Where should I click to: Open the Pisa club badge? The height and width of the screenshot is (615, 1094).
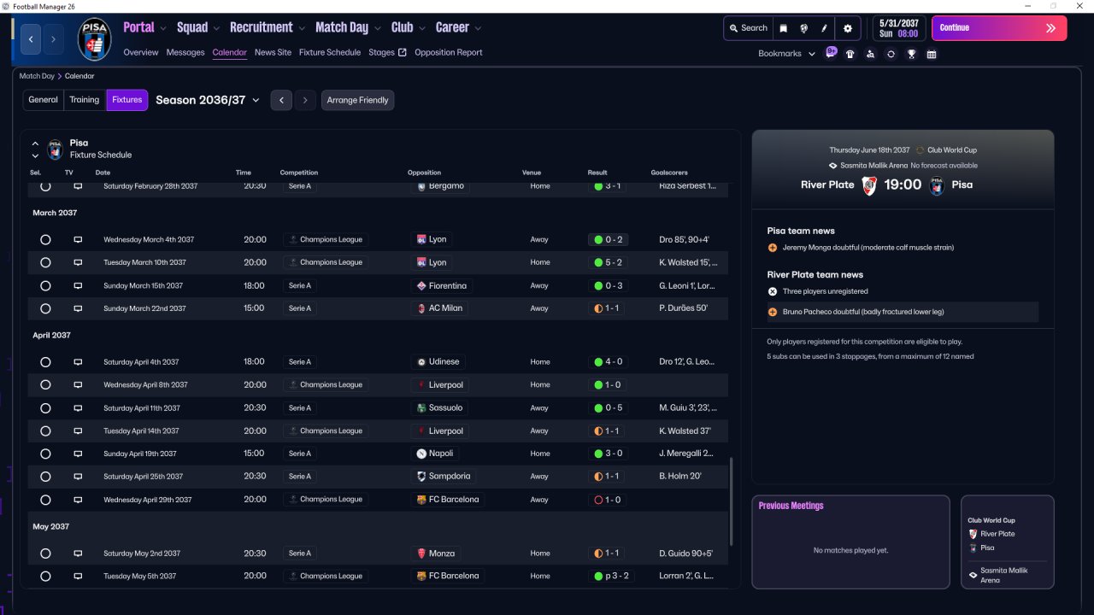(94, 39)
